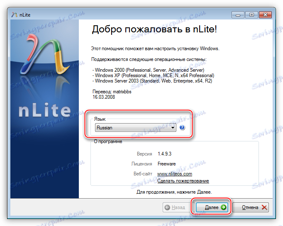
Task: Click the version value 1.4.9.3
Action: tap(164, 154)
